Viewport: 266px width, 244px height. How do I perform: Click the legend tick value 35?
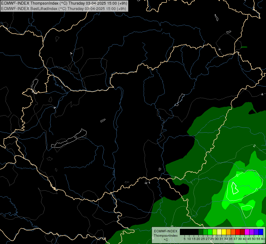(231, 239)
